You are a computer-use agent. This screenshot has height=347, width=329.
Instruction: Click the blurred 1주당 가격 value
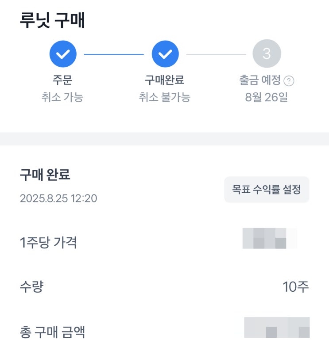click(270, 238)
